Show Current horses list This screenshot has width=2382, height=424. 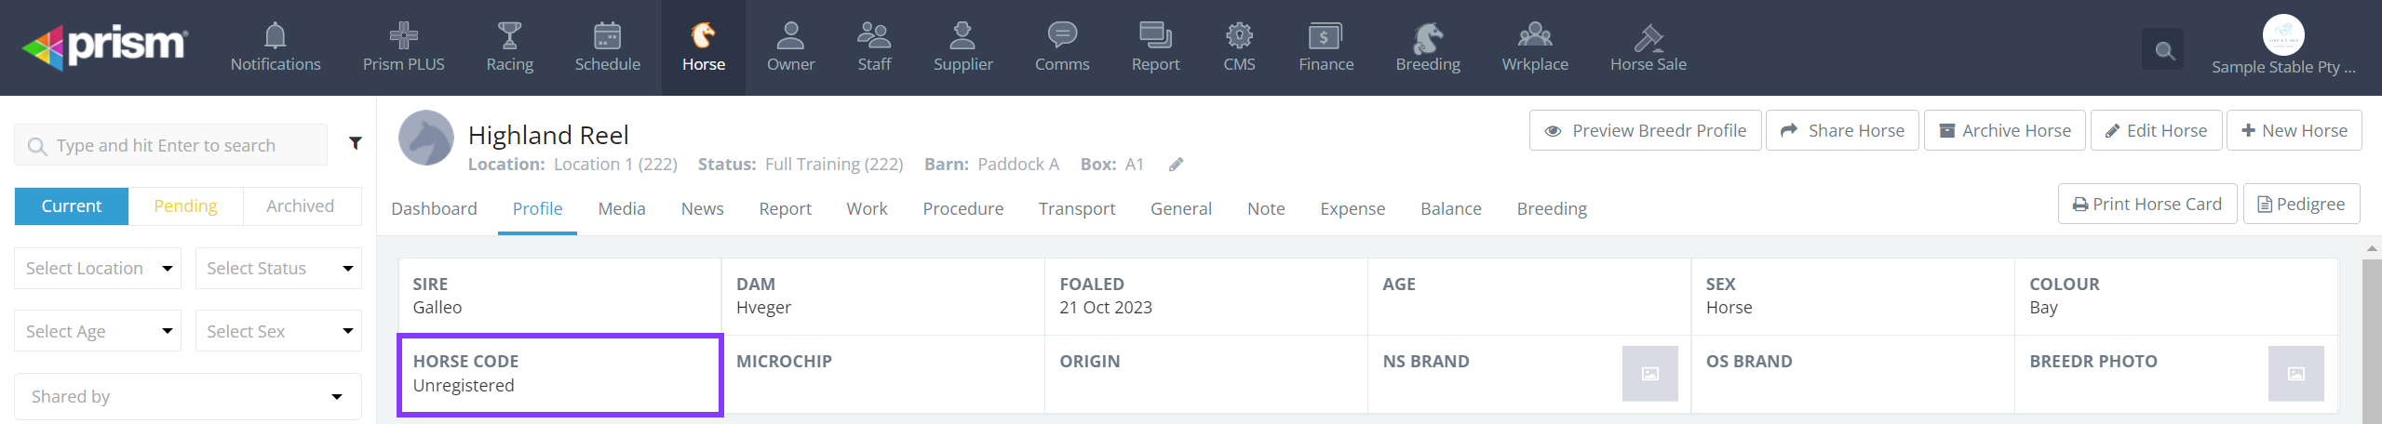[72, 206]
